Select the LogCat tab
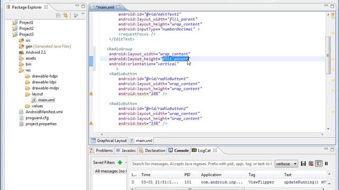 (201, 150)
